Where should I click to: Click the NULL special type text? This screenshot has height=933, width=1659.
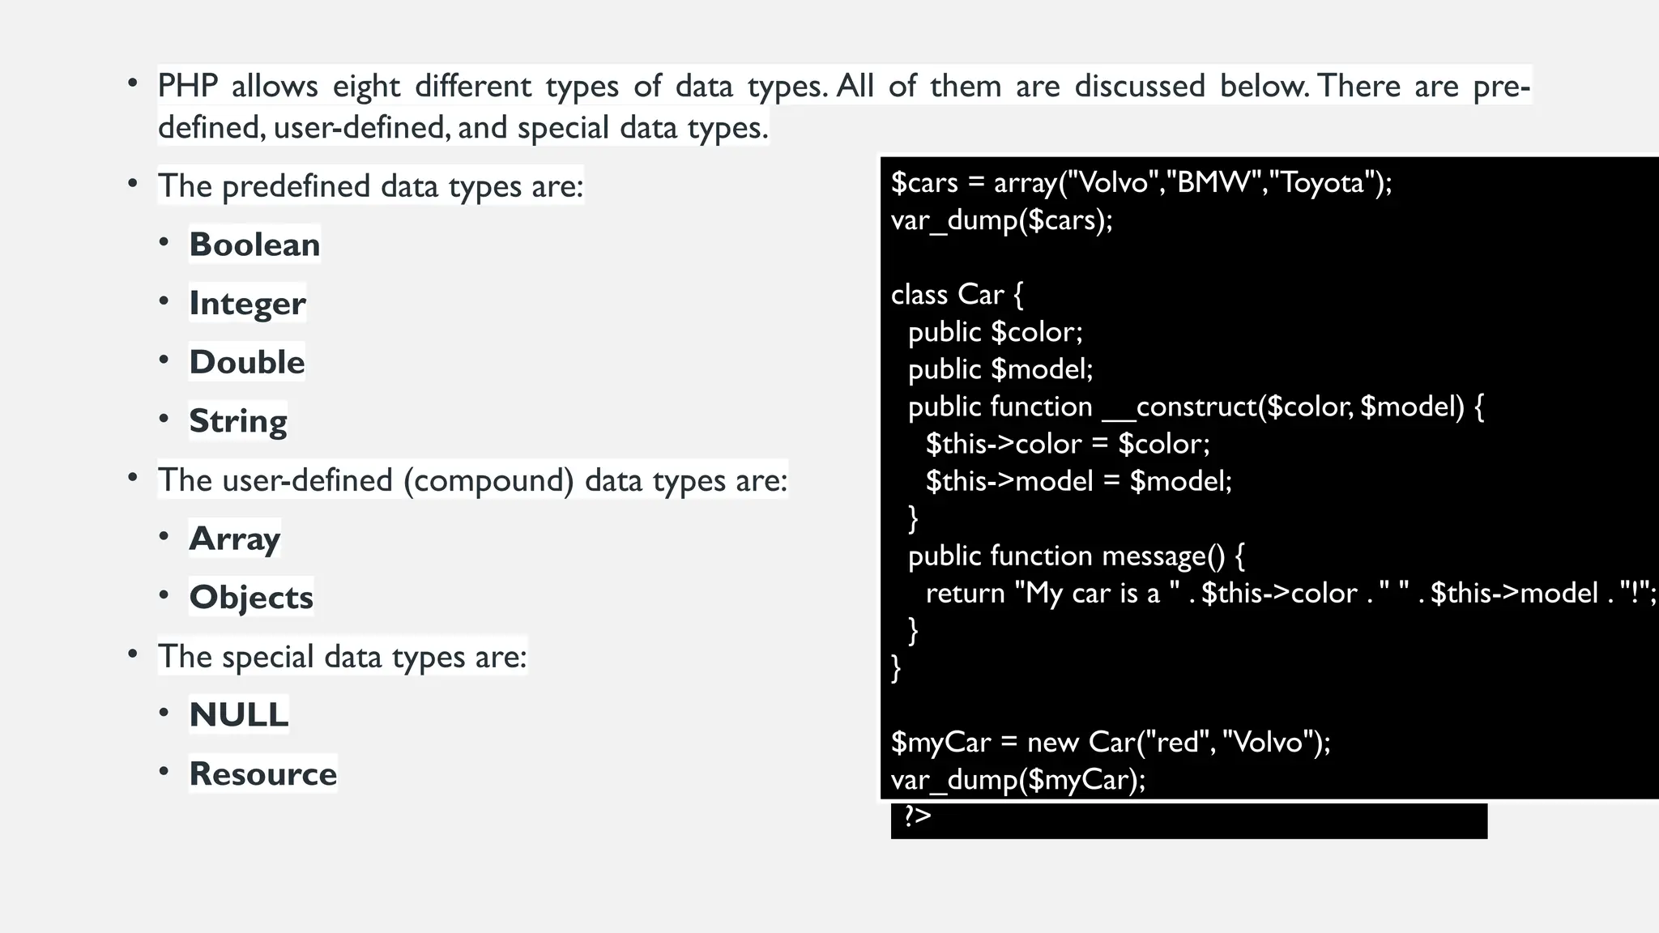pyautogui.click(x=239, y=714)
